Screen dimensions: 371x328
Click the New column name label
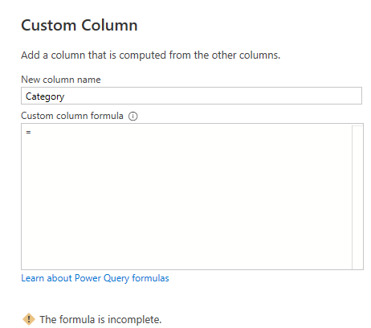[x=61, y=80]
